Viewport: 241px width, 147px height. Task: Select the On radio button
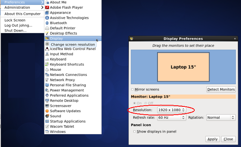click(134, 103)
